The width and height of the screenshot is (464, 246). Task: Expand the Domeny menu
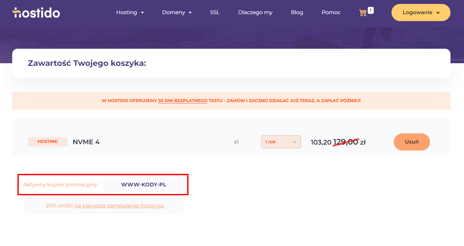[x=177, y=13]
